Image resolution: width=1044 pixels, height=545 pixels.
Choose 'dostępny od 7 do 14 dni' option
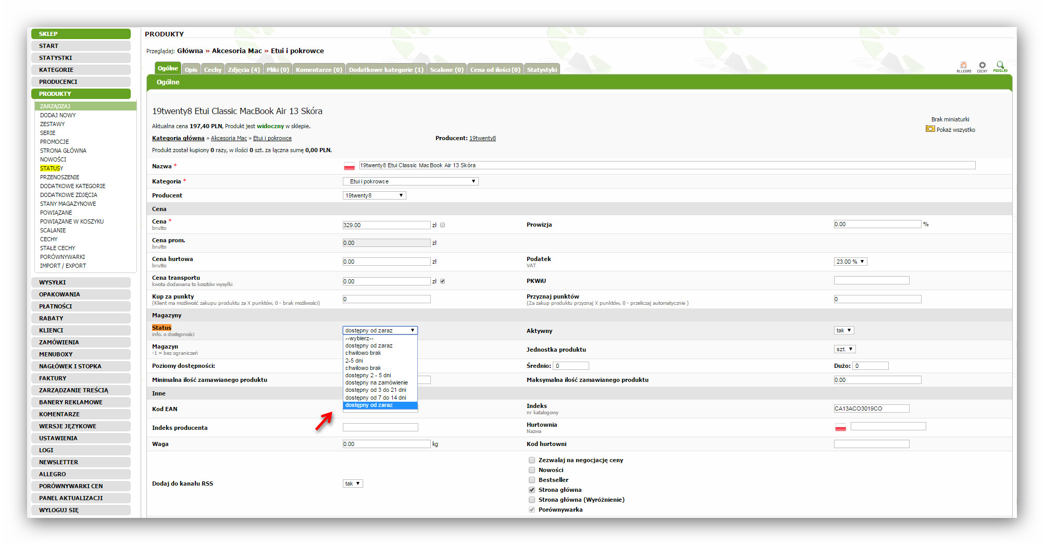[380, 398]
